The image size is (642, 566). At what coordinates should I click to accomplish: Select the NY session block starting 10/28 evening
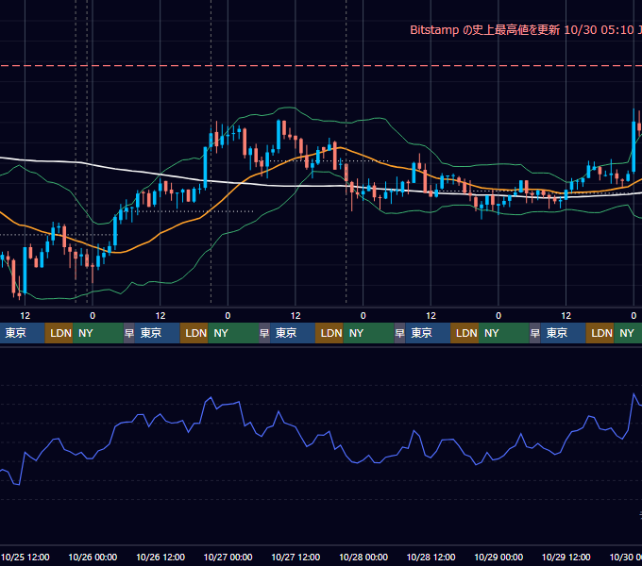point(503,333)
